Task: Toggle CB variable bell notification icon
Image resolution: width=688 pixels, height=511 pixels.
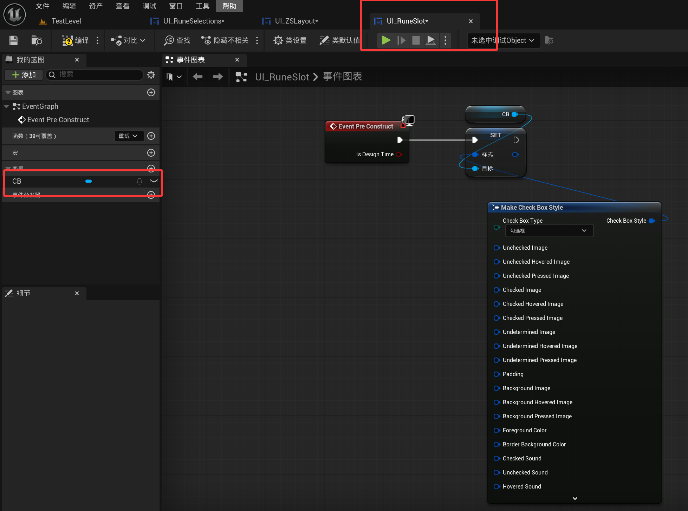Action: 139,181
